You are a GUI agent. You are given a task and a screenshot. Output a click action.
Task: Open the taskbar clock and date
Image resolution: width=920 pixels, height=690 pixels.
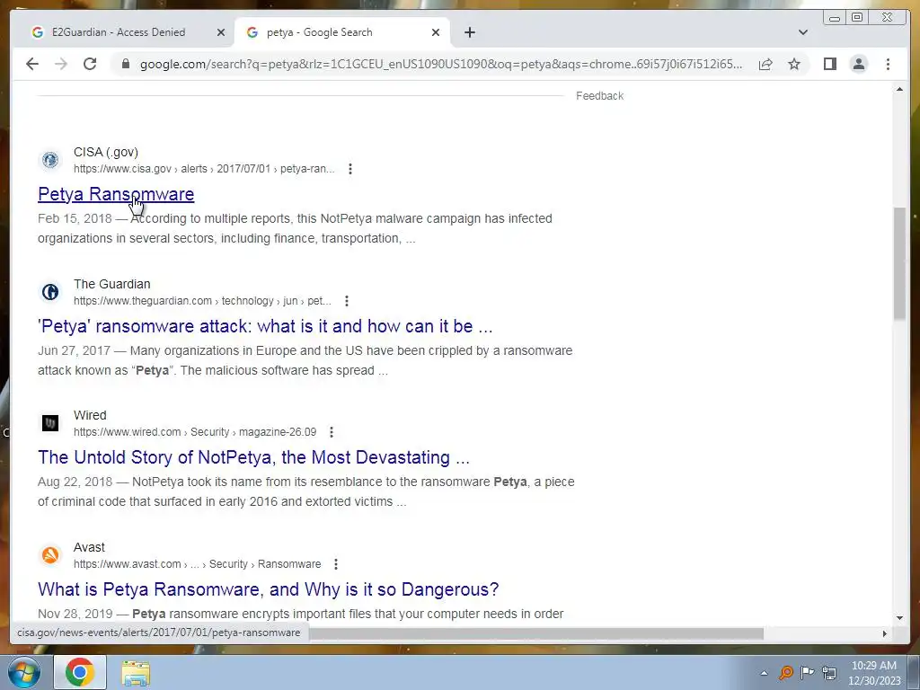click(874, 673)
